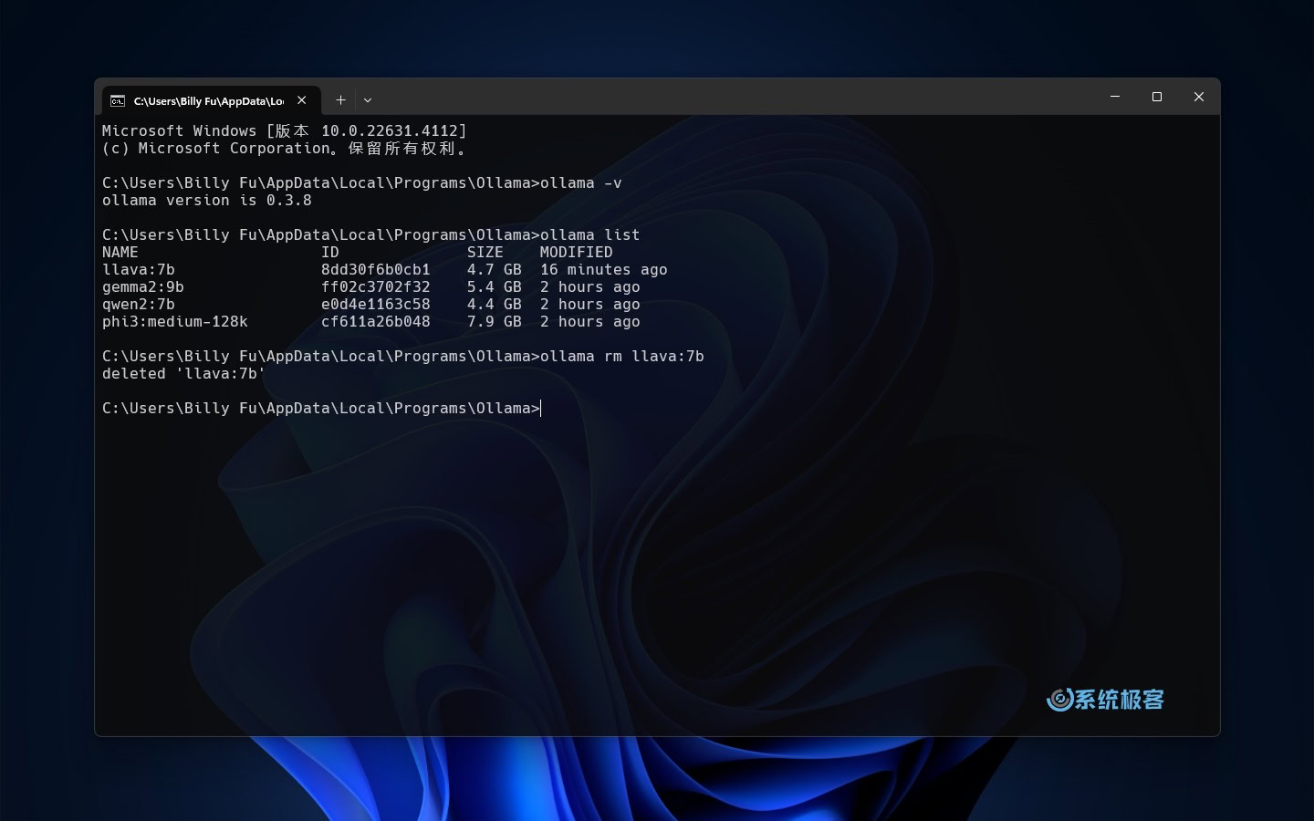1314x821 pixels.
Task: Click model ID '8dd30f6b0cb1'
Action: tap(376, 269)
